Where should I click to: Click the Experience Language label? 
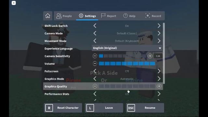point(58,48)
